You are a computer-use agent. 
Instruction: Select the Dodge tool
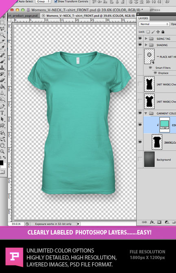(2, 99)
